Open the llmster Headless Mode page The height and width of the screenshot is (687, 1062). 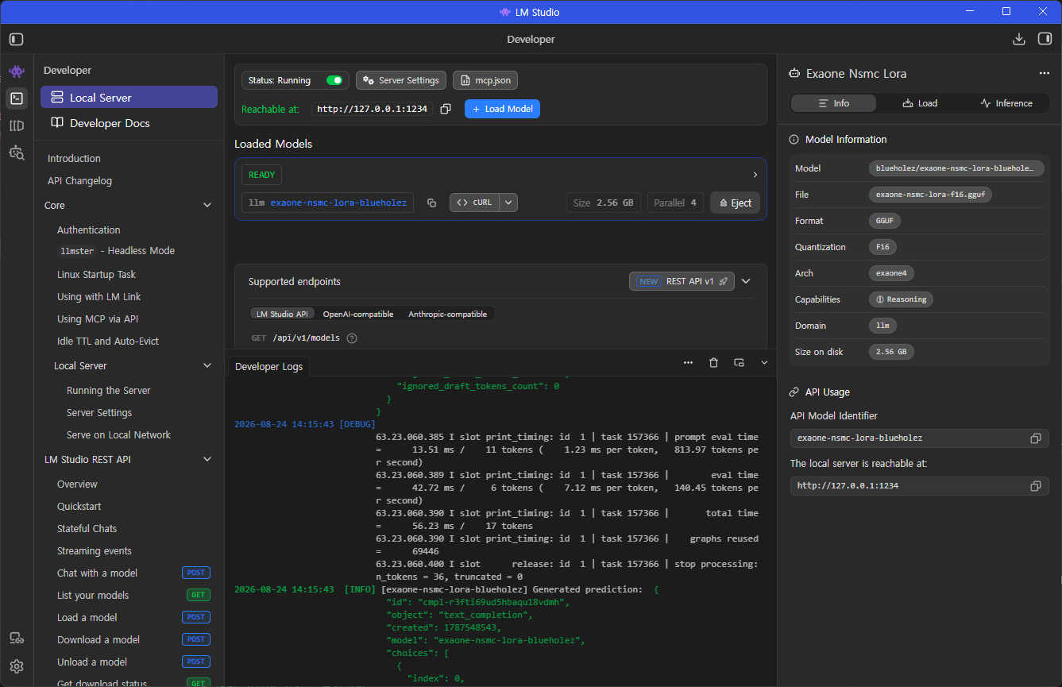[x=116, y=250]
